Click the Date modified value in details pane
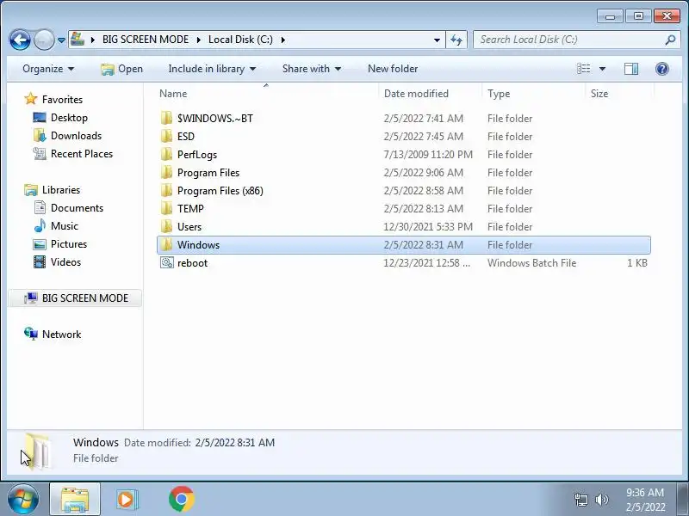 [x=234, y=443]
